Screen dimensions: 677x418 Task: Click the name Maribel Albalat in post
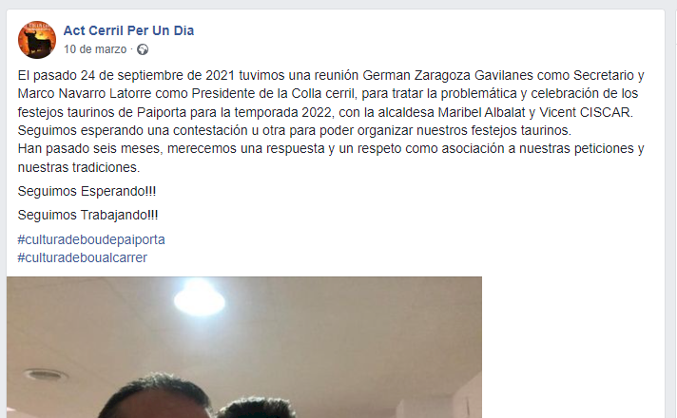481,112
